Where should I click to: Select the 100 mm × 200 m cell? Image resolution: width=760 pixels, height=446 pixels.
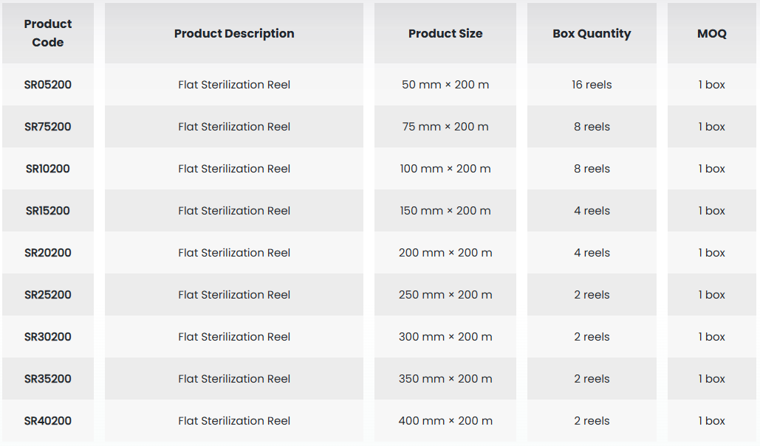pyautogui.click(x=445, y=169)
